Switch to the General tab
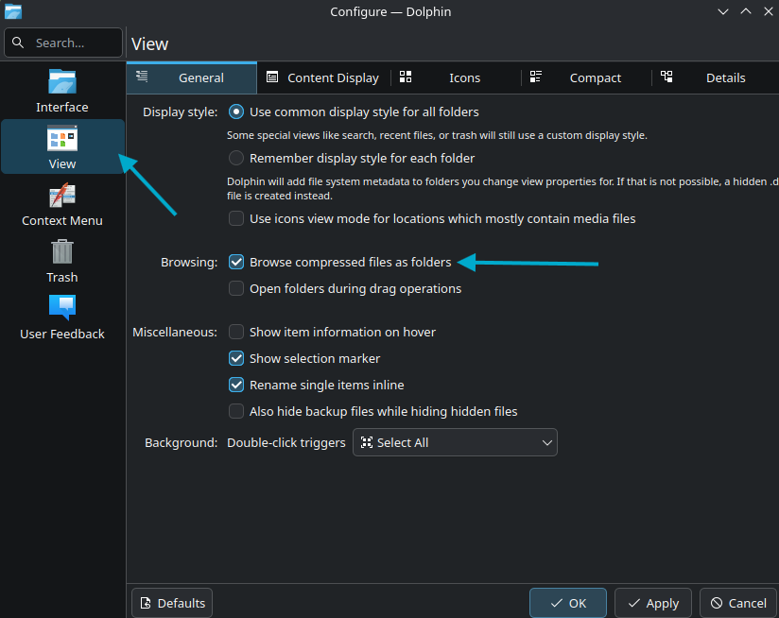This screenshot has height=618, width=779. click(x=192, y=77)
